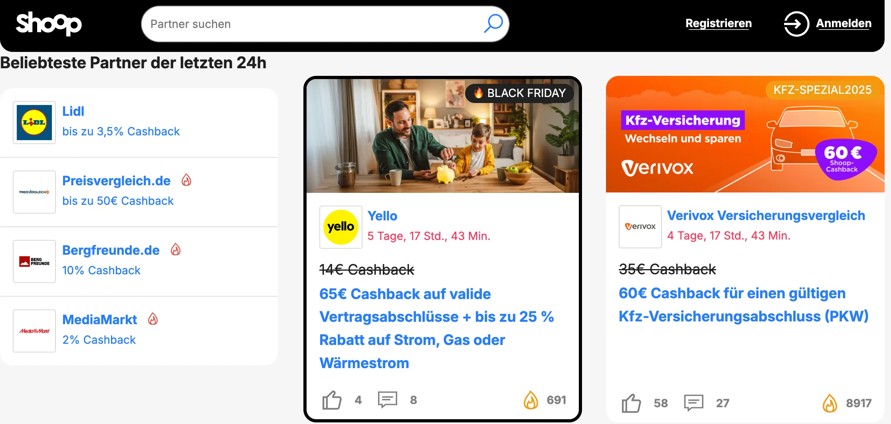Image resolution: width=891 pixels, height=424 pixels.
Task: Click the Yello Black Friday banner image
Action: (443, 136)
